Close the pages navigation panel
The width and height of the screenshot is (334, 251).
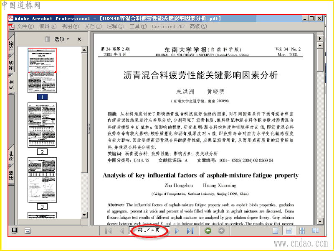(x=79, y=39)
